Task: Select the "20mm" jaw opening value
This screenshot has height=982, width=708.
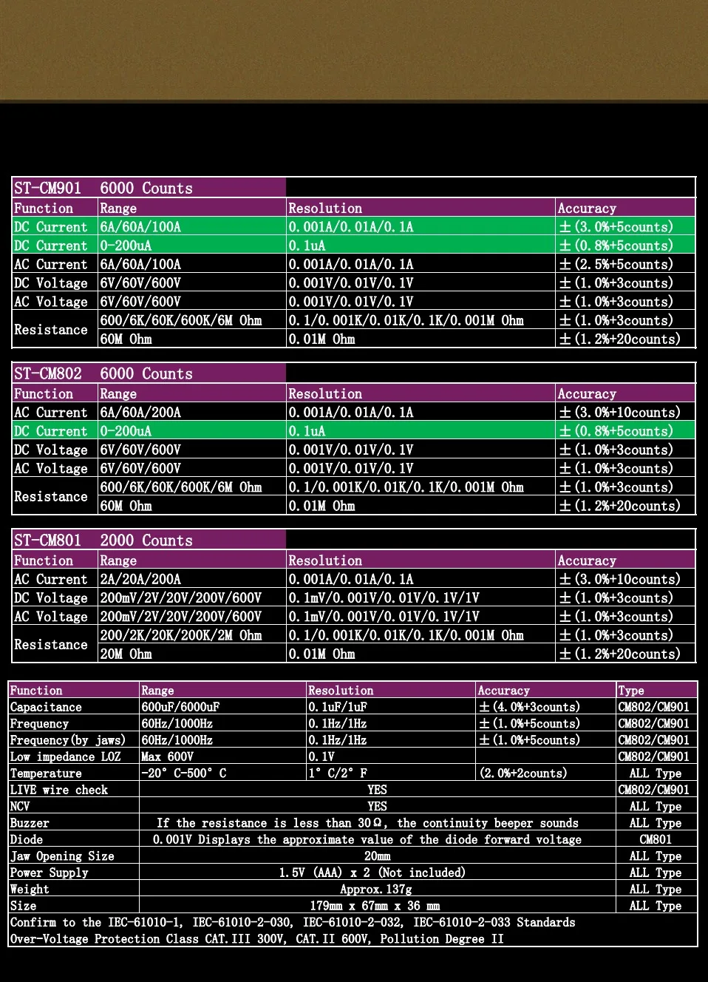Action: (377, 856)
